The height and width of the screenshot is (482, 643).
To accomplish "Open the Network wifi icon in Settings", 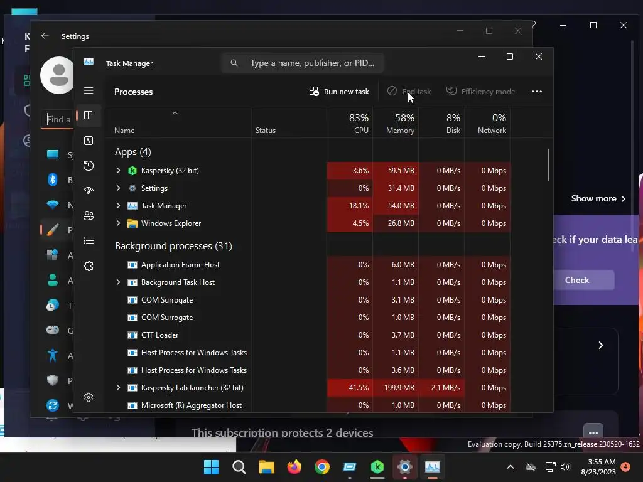I will (53, 205).
